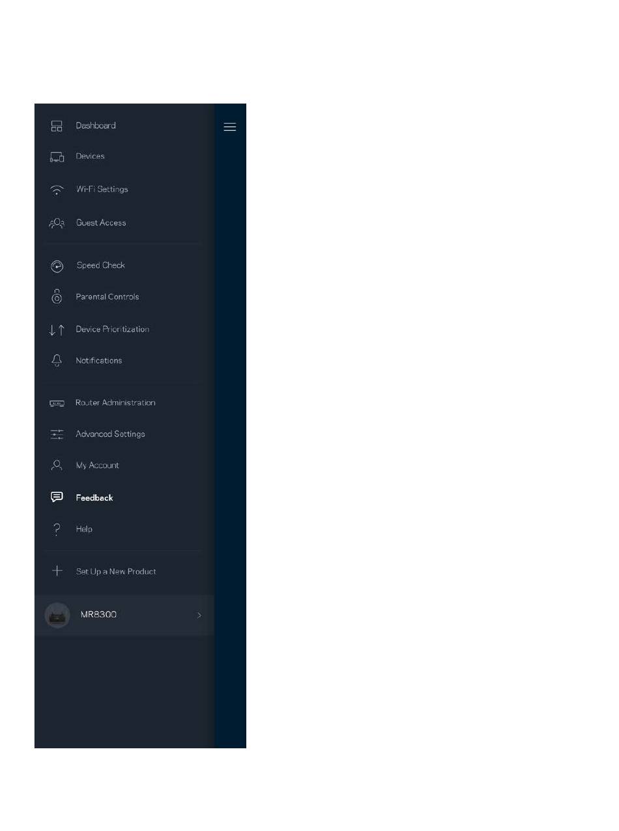Click the Dashboard grid icon

coord(57,126)
